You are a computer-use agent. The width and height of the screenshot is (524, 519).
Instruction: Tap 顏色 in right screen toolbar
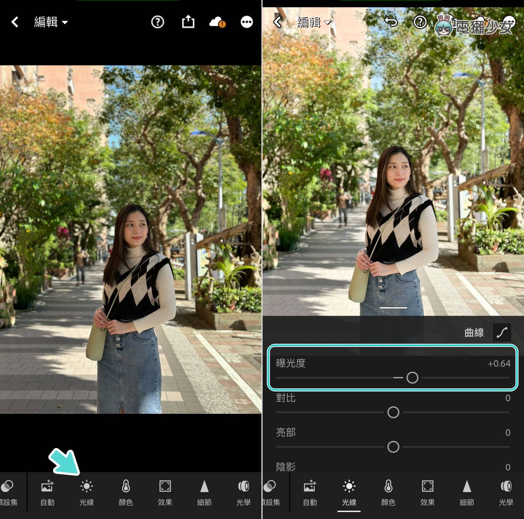(388, 493)
